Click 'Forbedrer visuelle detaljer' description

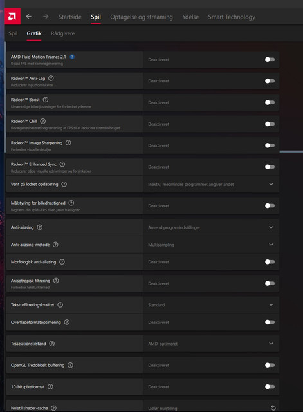pyautogui.click(x=31, y=149)
